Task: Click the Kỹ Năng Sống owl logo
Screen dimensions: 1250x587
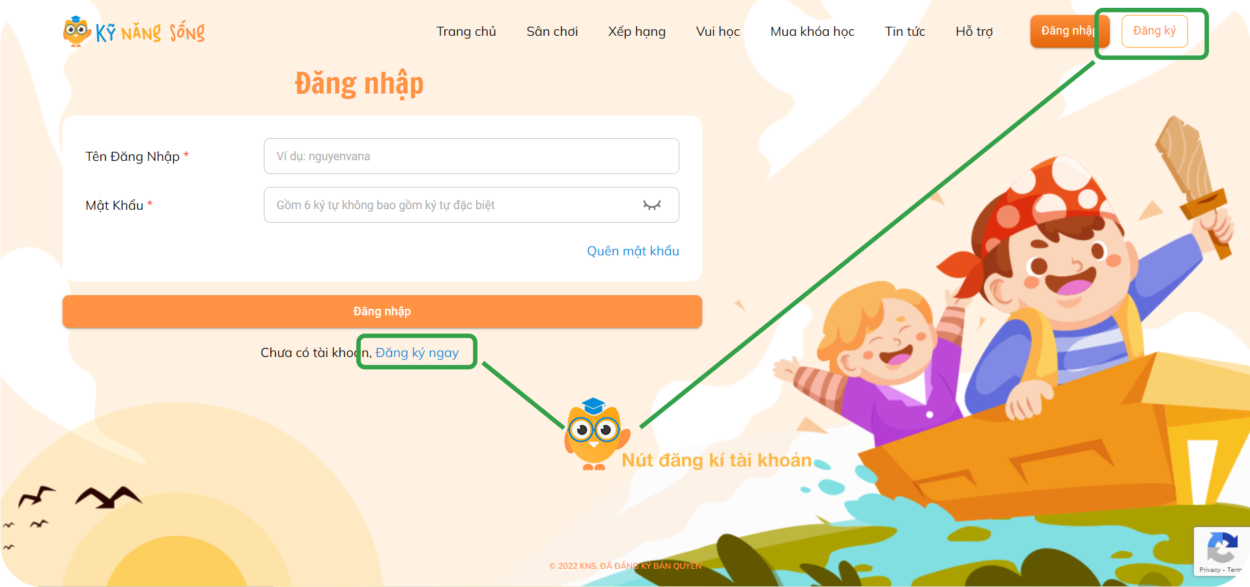Action: (134, 31)
